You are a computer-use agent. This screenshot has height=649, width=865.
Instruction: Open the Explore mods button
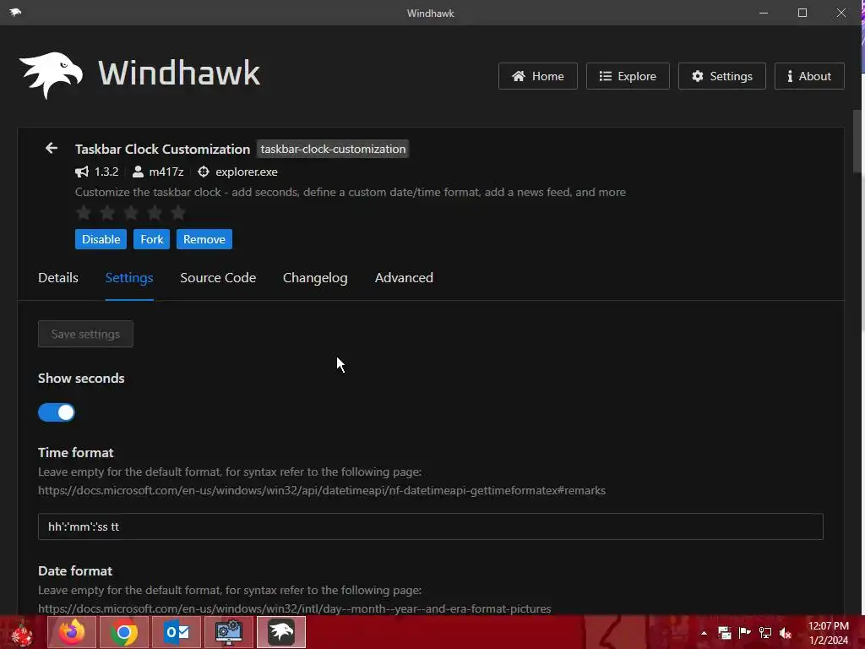tap(628, 76)
